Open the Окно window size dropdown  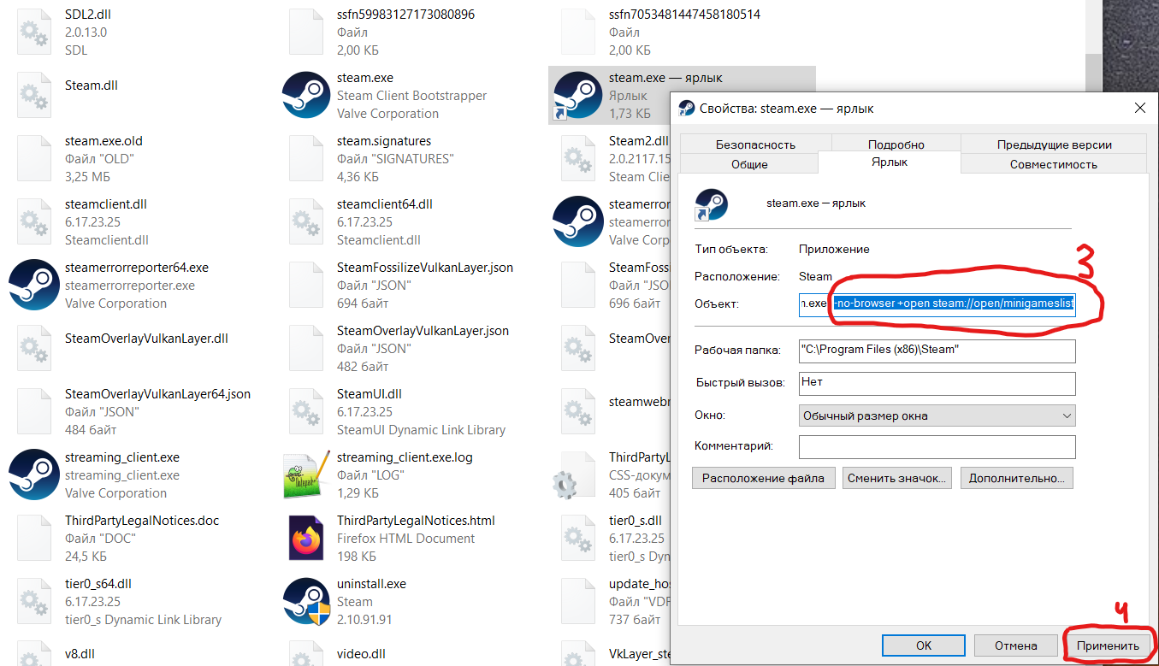(x=937, y=416)
